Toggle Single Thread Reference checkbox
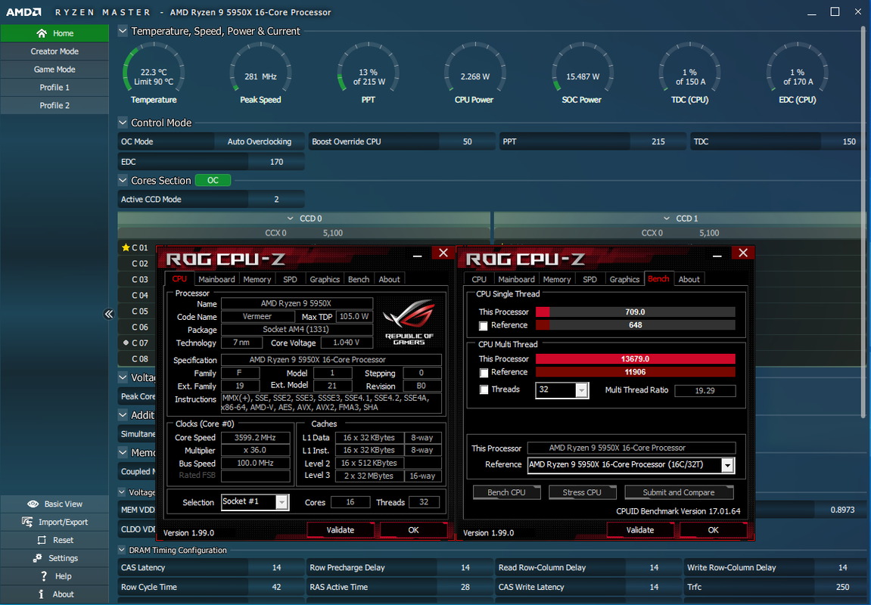The height and width of the screenshot is (605, 871). (484, 326)
